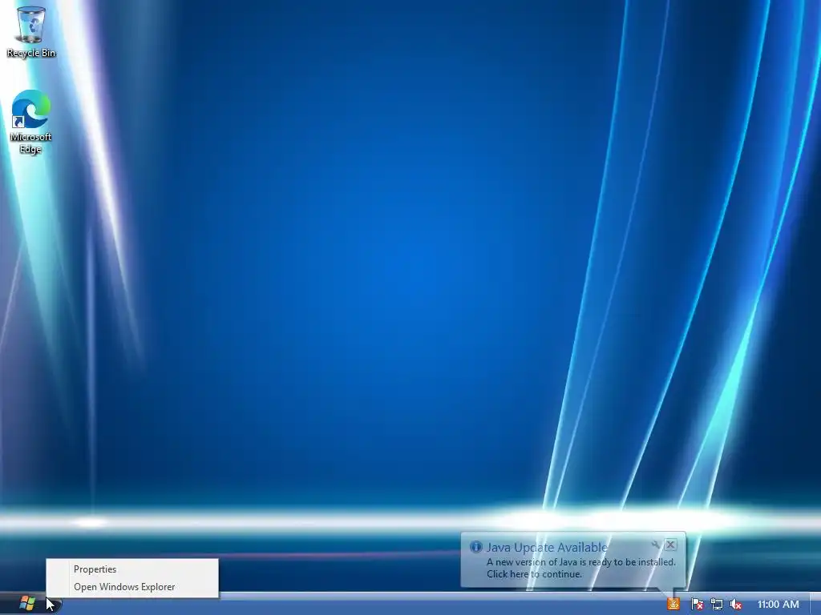This screenshot has width=821, height=615.
Task: Click the wrench icon in Java balloon
Action: (x=655, y=545)
